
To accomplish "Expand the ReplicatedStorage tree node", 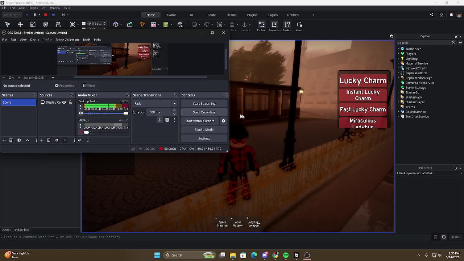I will point(398,78).
